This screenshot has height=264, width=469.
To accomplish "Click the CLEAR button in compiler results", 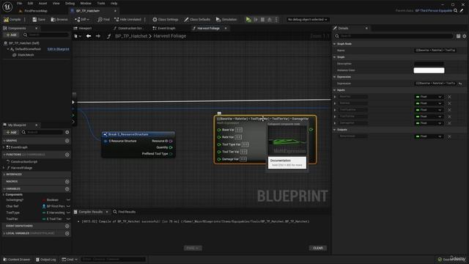I will point(317,248).
